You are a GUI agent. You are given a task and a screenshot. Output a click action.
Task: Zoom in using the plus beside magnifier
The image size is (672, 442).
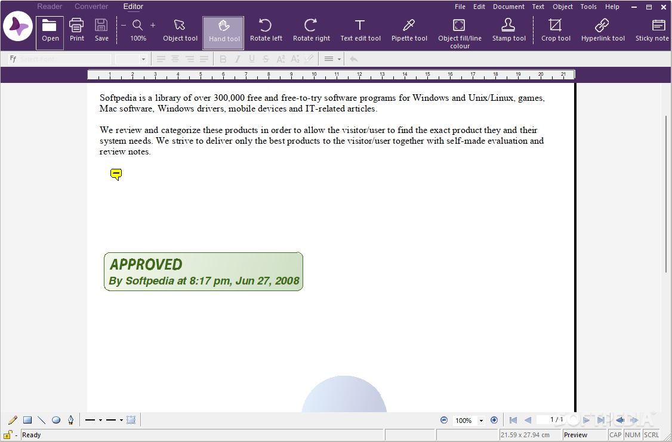tap(153, 25)
